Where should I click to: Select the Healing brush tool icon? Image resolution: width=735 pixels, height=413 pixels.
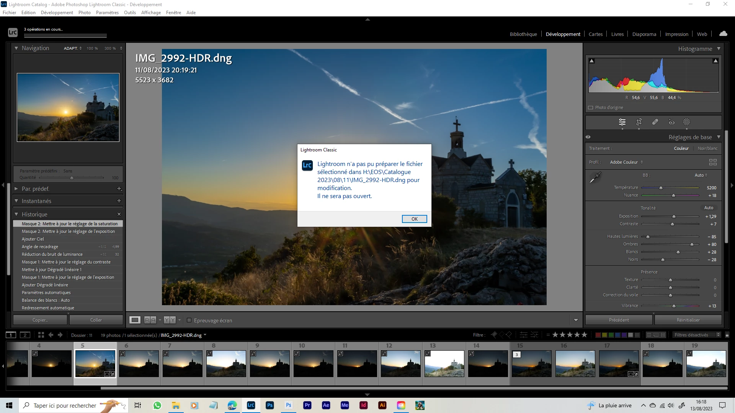click(x=655, y=122)
